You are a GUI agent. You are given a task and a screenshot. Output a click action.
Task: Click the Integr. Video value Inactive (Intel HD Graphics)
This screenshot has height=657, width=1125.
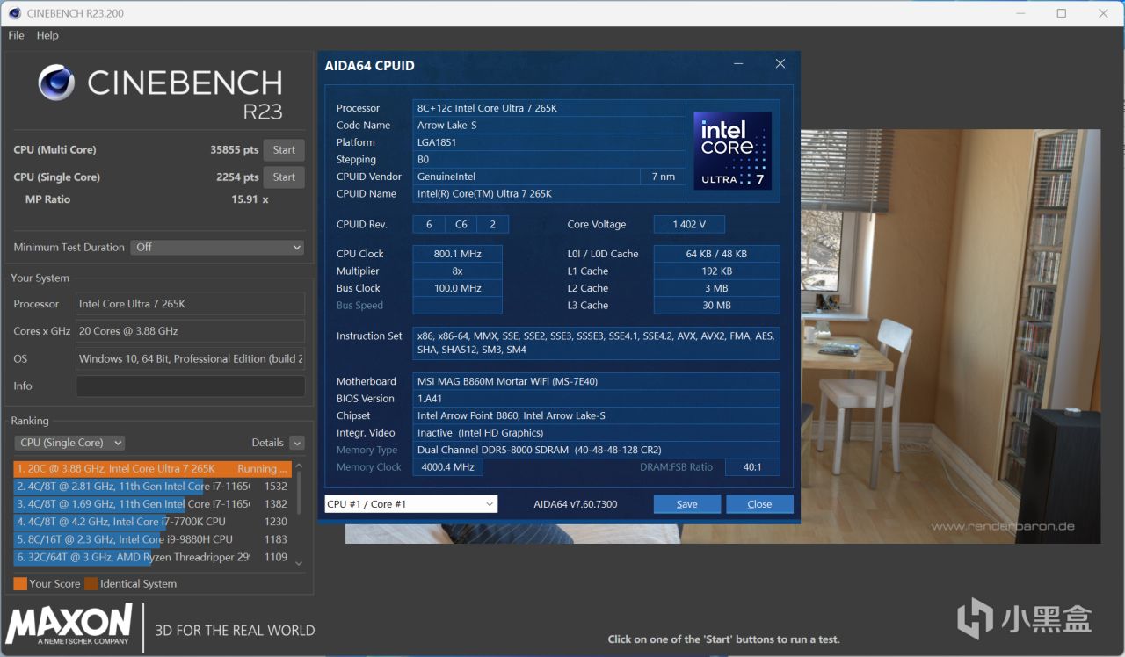[x=596, y=433]
